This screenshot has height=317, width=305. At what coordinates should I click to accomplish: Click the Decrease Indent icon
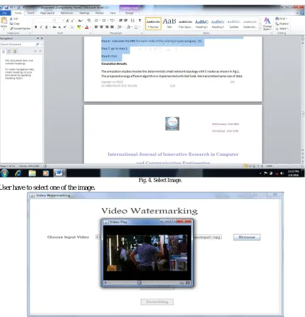click(x=120, y=20)
